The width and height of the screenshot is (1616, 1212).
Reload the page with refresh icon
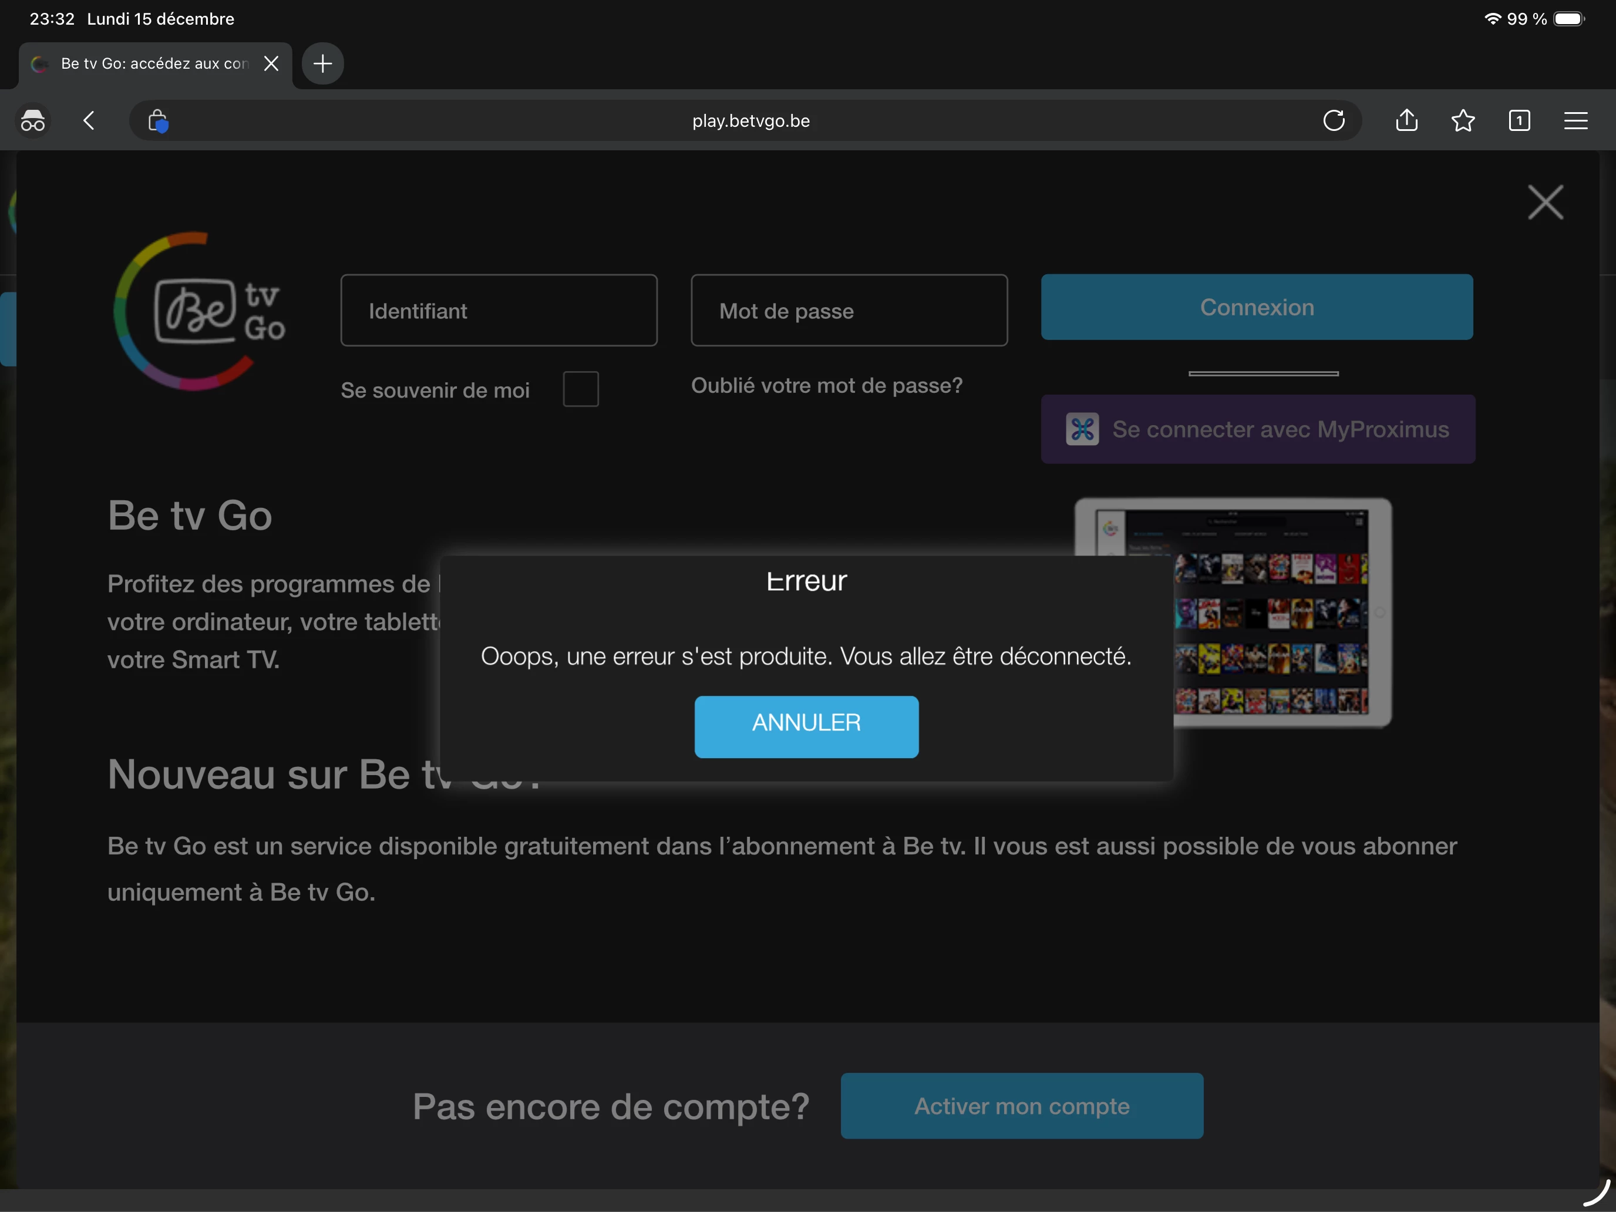[x=1334, y=120]
